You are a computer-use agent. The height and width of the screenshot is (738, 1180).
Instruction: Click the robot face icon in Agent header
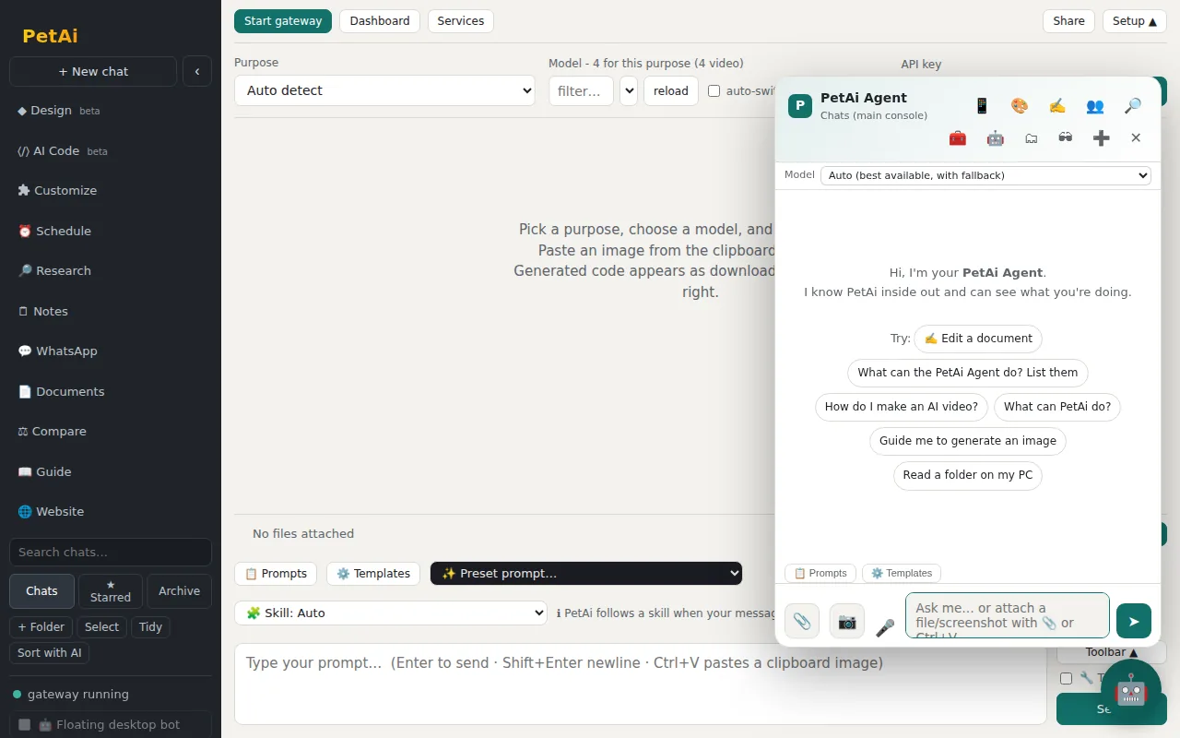996,137
